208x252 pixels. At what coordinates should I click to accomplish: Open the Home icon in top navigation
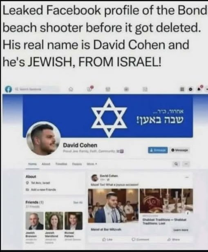coord(71,89)
